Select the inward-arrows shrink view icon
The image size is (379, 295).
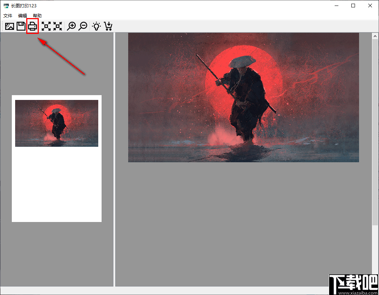(58, 26)
